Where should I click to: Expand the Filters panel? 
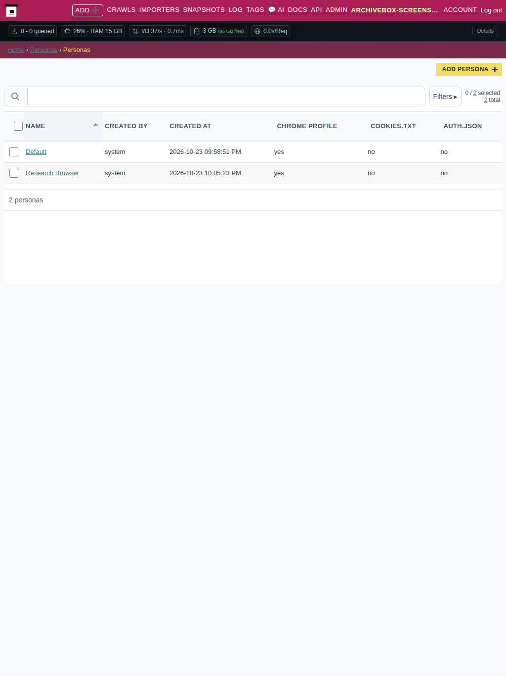445,97
